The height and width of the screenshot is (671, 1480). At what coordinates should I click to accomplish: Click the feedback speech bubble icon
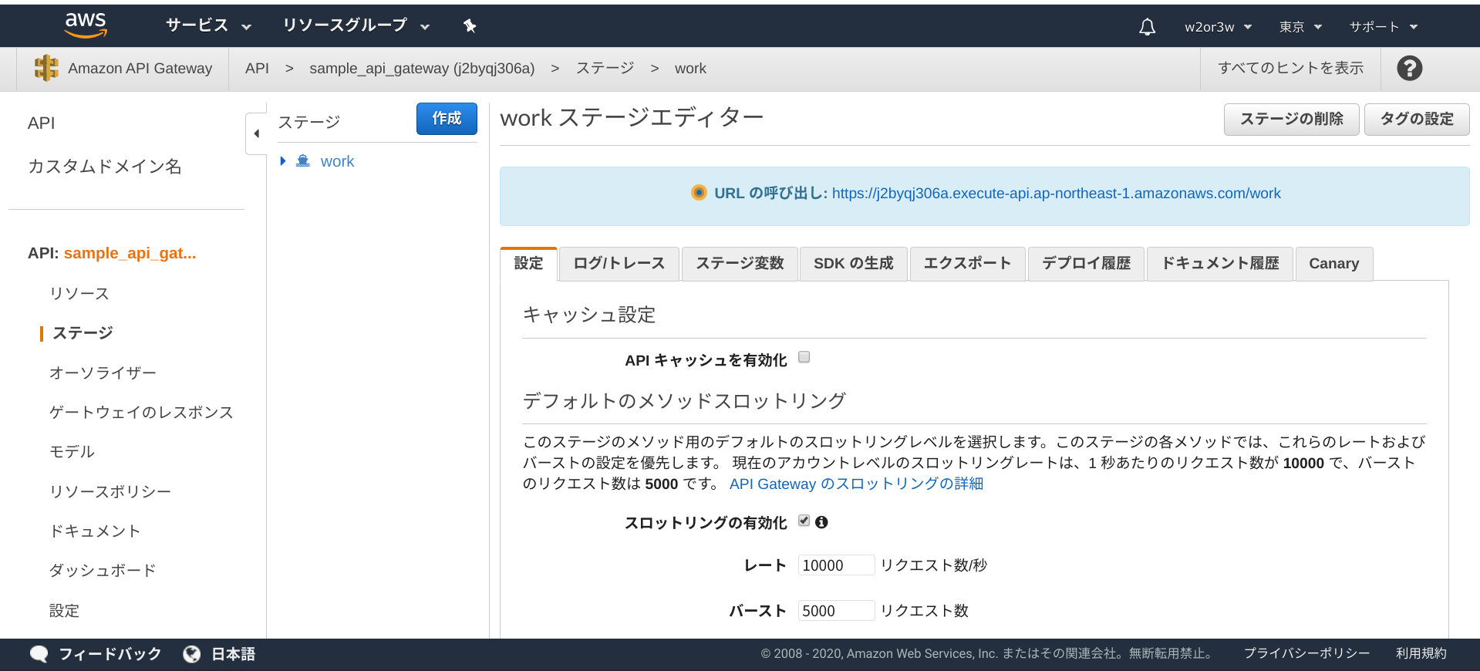(39, 654)
